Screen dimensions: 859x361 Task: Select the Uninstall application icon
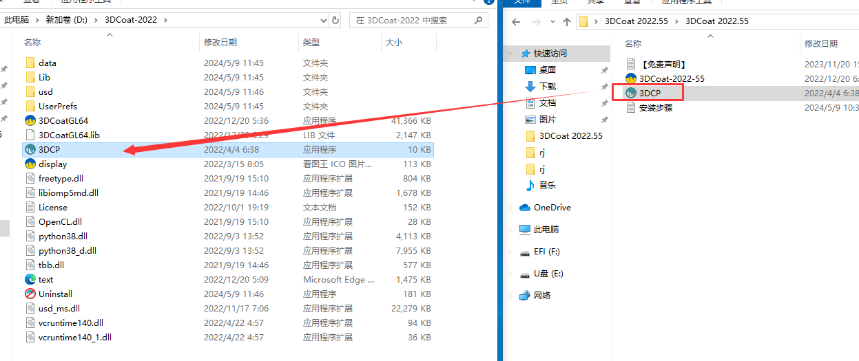click(30, 294)
